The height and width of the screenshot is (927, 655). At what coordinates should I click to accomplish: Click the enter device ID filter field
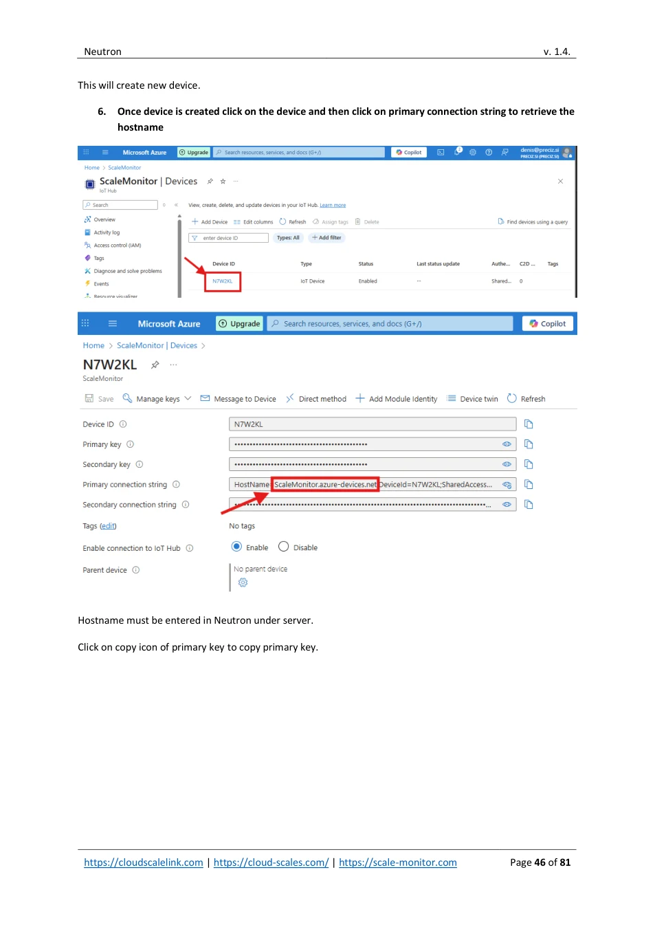[x=228, y=238]
